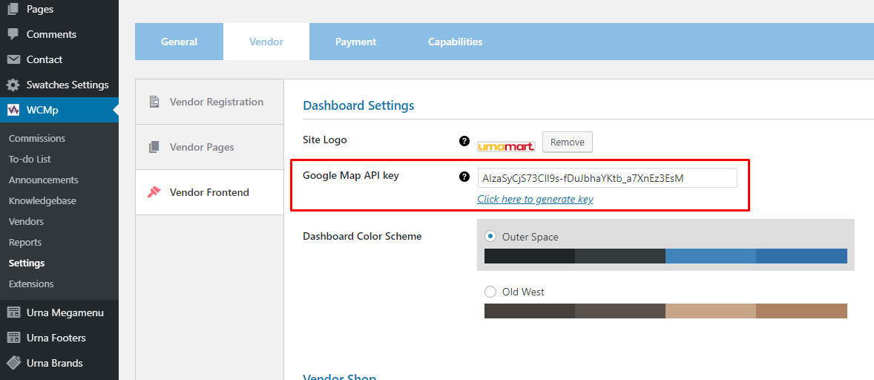This screenshot has height=380, width=874.
Task: Open Vendors submenu item
Action: point(26,222)
